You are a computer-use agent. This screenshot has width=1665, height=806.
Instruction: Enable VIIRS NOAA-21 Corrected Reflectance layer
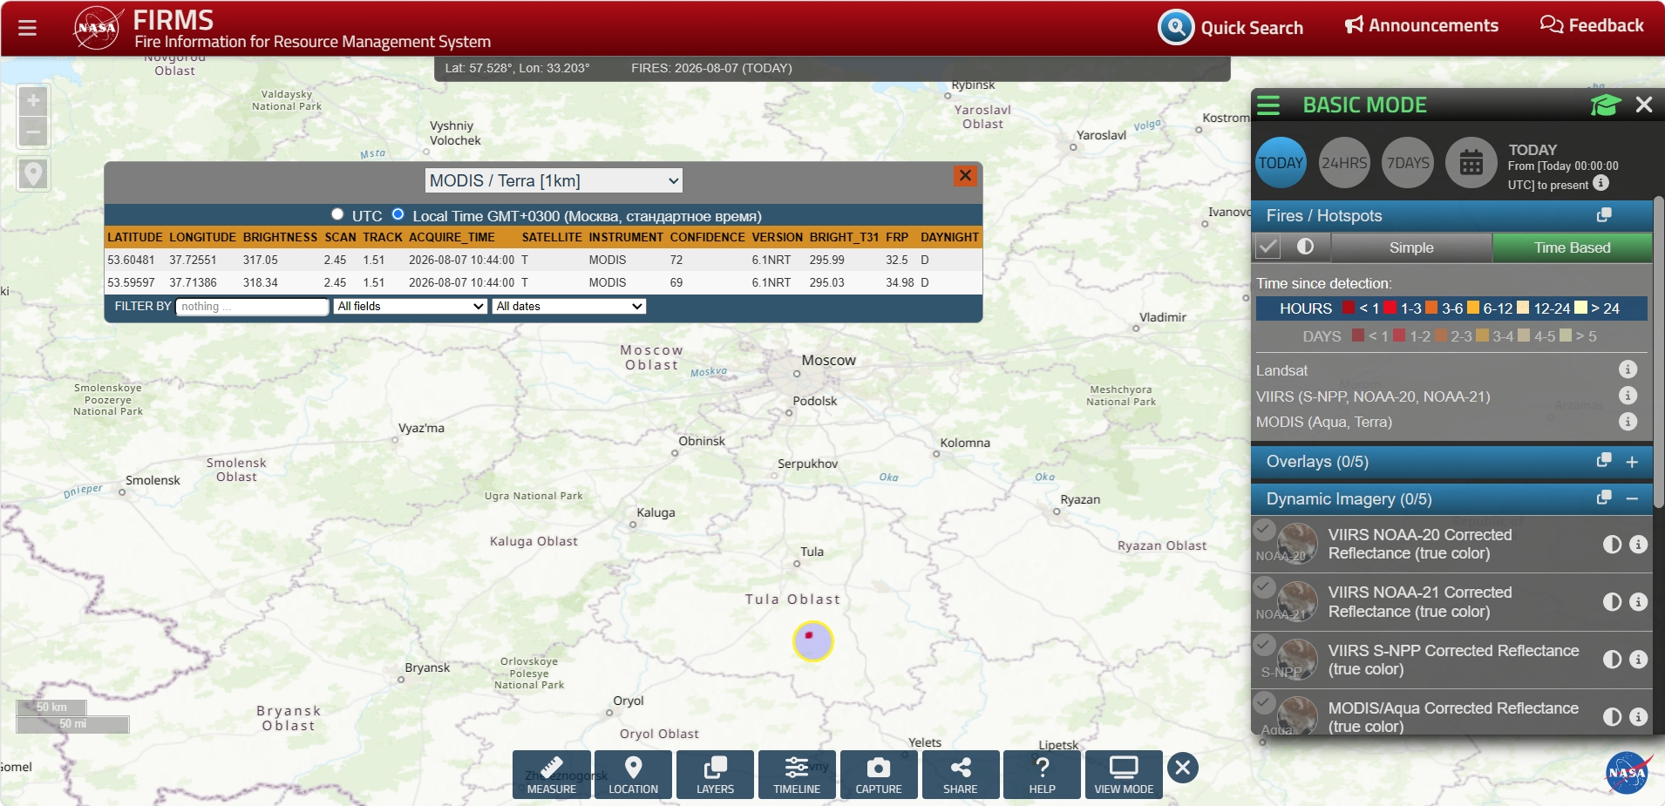(x=1264, y=587)
